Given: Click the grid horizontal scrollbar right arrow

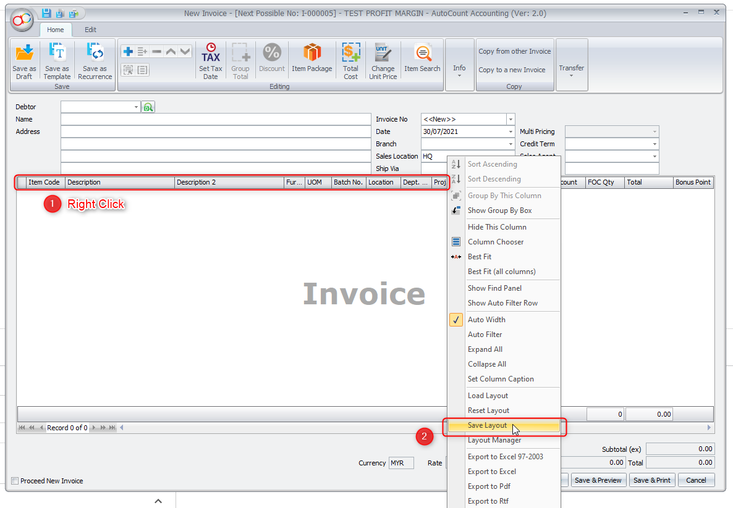Looking at the screenshot, I should click(709, 428).
